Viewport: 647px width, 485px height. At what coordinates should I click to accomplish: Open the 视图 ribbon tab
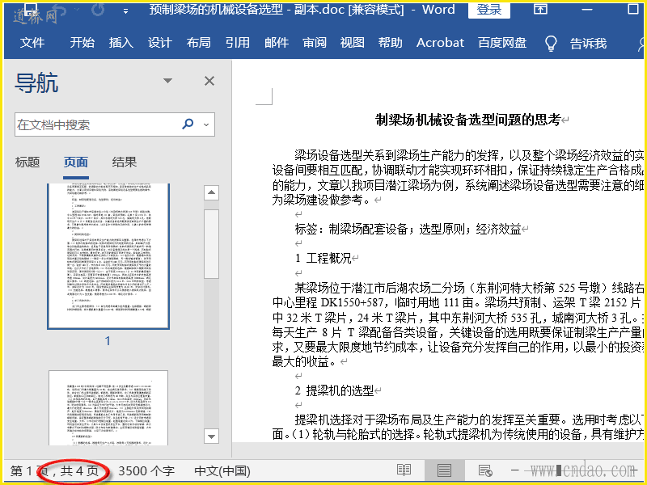pyautogui.click(x=353, y=43)
